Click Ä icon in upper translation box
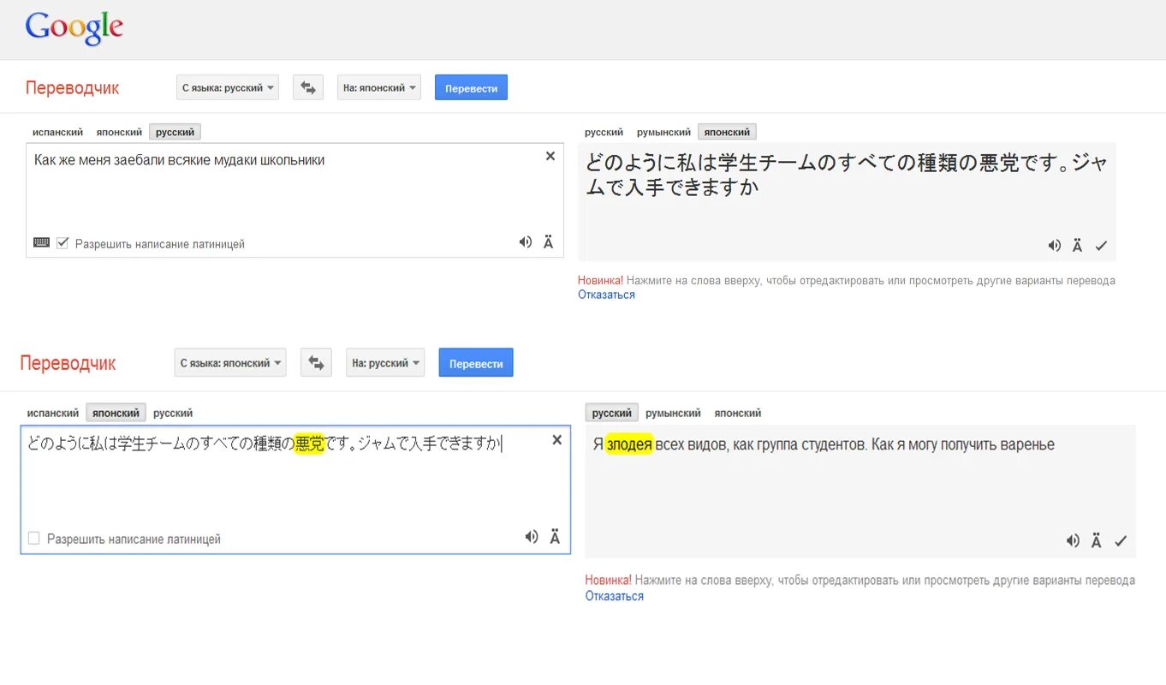Image resolution: width=1166 pixels, height=685 pixels. pos(1078,246)
